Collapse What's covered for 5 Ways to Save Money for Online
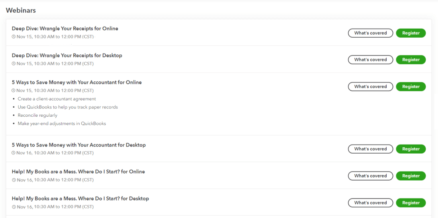Image resolution: width=438 pixels, height=218 pixels. [x=370, y=87]
